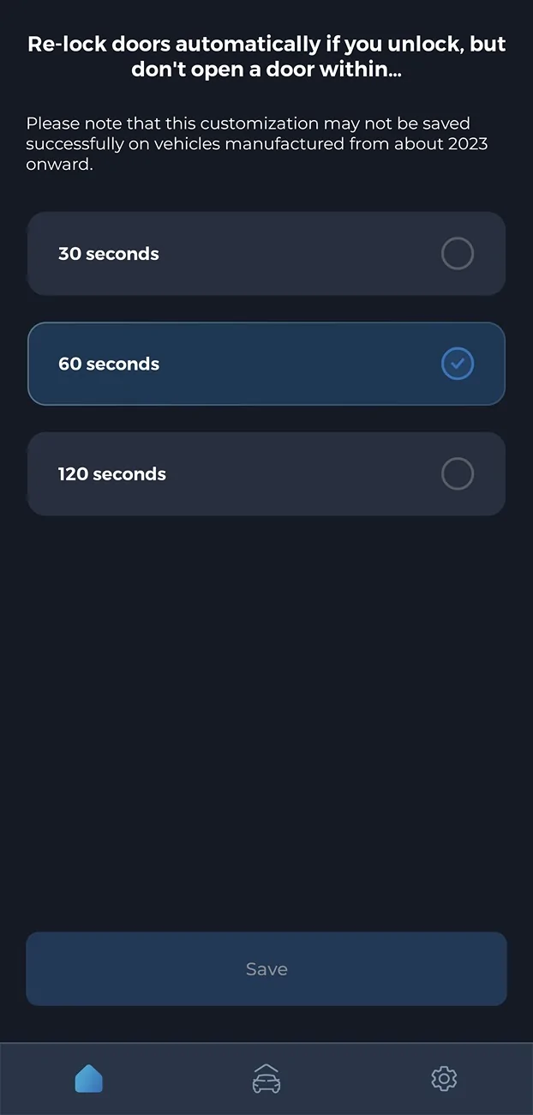Select the 30 seconds radio circle

pyautogui.click(x=457, y=254)
